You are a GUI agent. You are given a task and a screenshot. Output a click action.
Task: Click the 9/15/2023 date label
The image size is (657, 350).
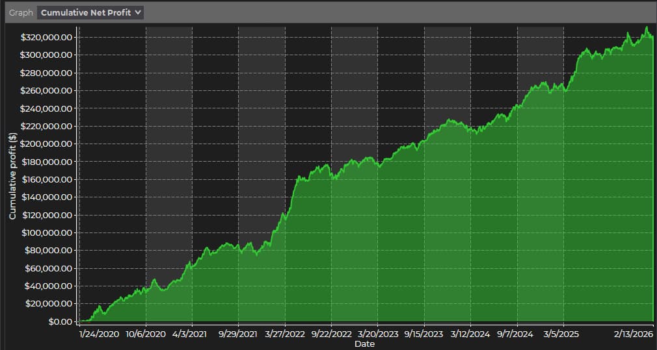(x=424, y=334)
